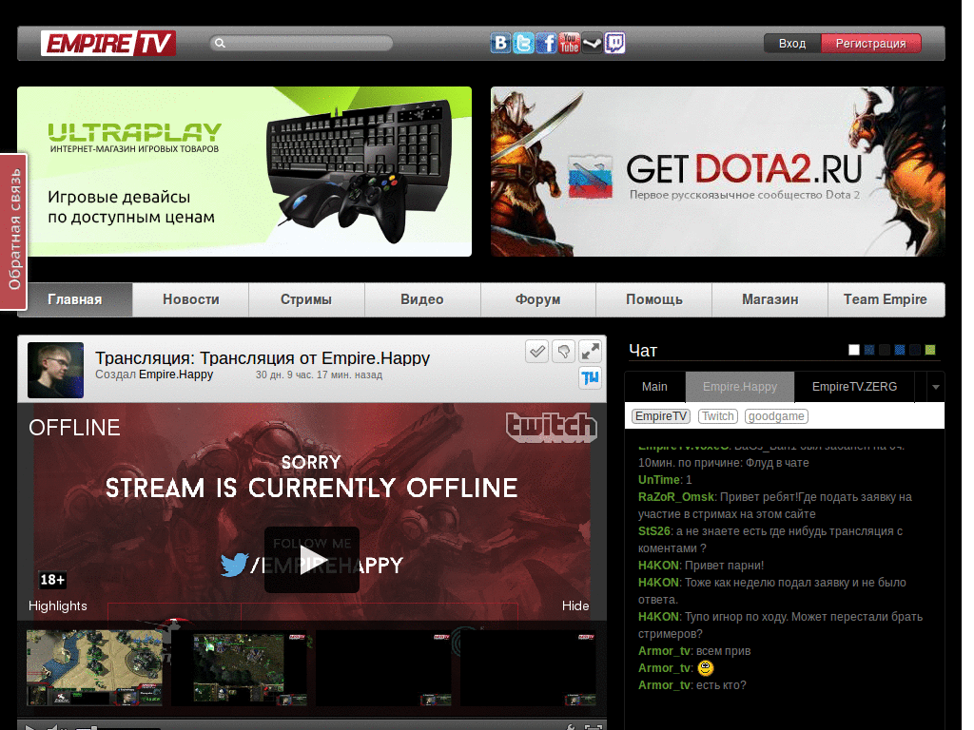Click the Чат heading
This screenshot has width=974, height=730.
pos(643,351)
